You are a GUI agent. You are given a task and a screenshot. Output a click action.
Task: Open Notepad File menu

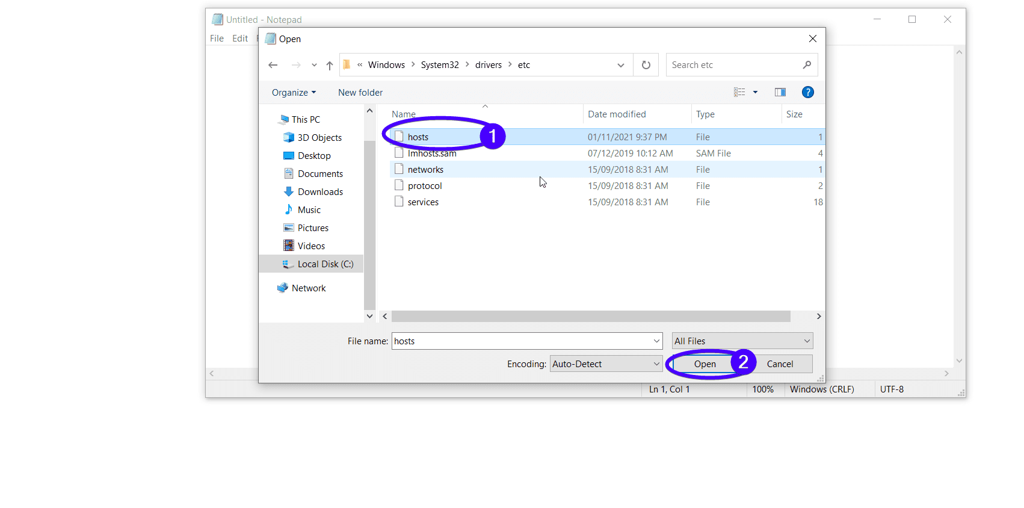(217, 39)
